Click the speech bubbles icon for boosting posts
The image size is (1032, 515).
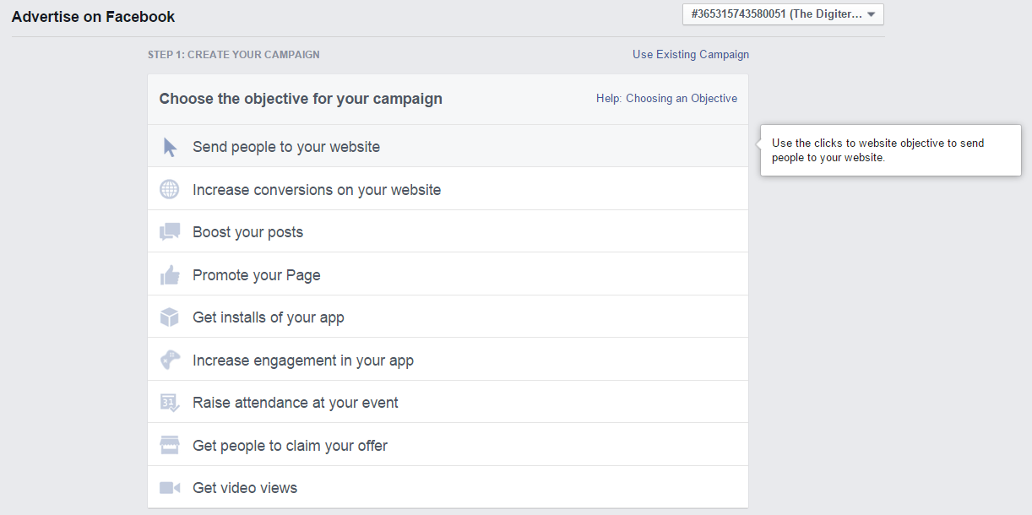170,232
